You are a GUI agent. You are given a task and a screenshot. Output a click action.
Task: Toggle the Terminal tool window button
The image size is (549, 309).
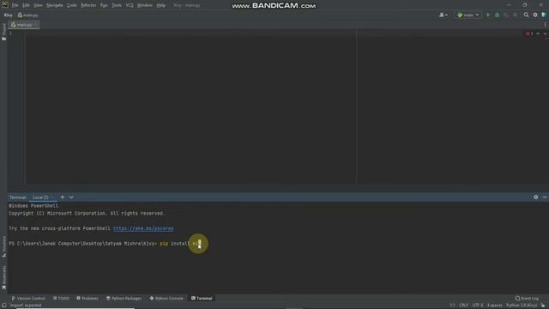coord(202,298)
